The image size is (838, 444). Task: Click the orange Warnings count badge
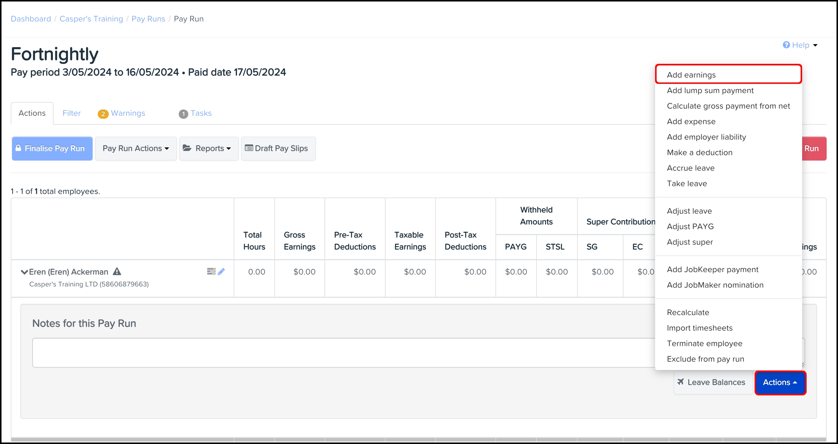103,114
